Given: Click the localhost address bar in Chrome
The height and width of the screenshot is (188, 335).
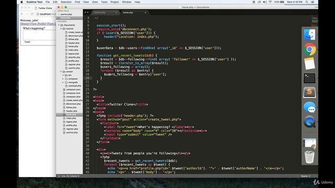Looking at the screenshot, I should point(46,14).
